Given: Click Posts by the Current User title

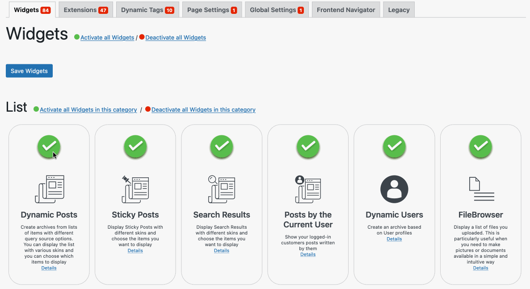Looking at the screenshot, I should pos(308,220).
